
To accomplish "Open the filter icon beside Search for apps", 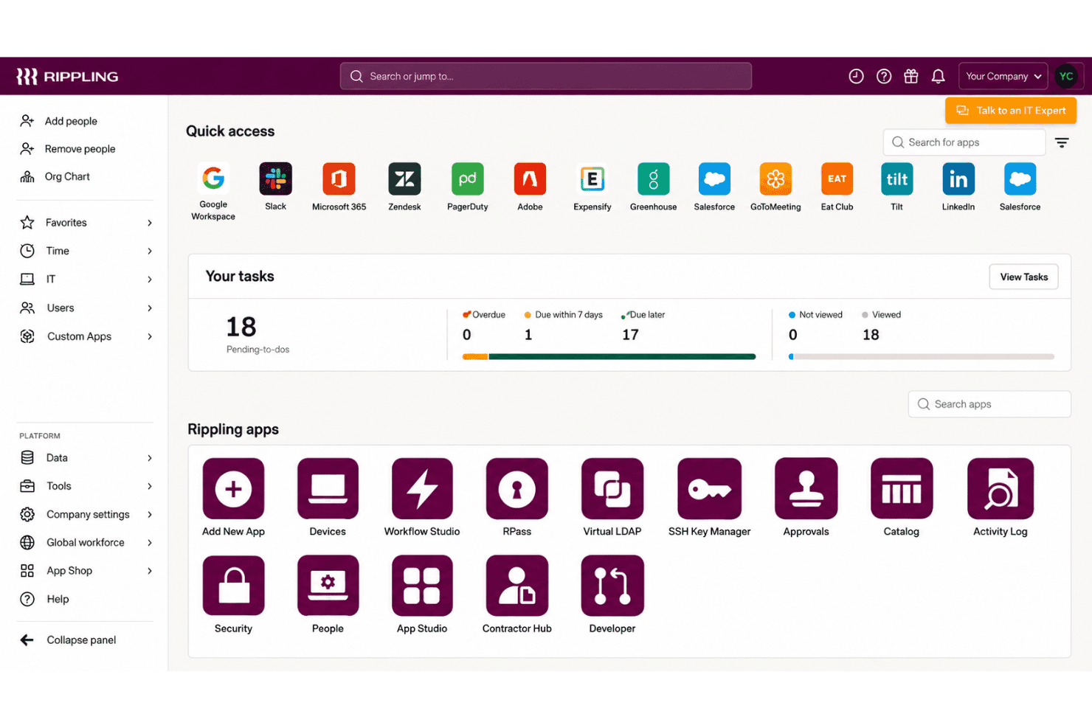I will 1062,142.
